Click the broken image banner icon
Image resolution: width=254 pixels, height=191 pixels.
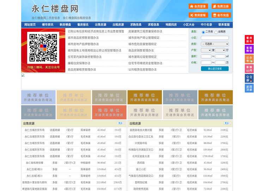point(23,75)
